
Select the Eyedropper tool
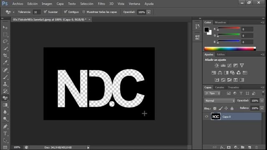coord(5,62)
